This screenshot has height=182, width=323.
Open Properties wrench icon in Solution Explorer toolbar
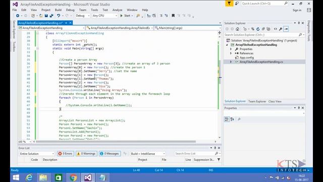click(x=281, y=29)
